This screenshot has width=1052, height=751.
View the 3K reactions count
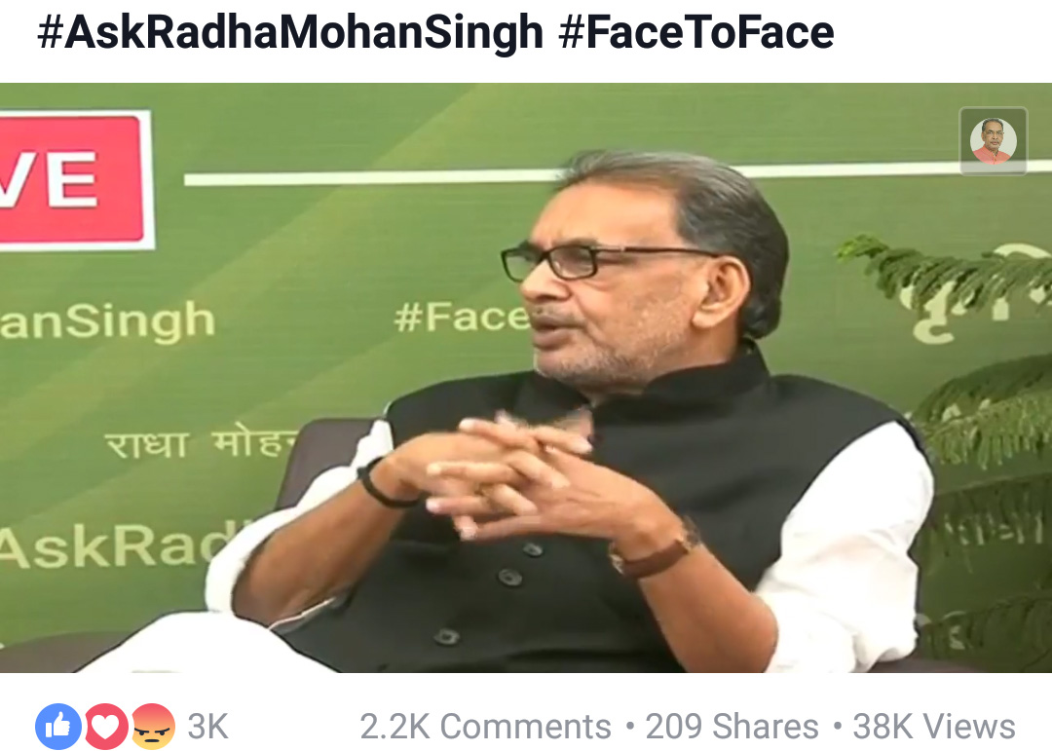[208, 727]
